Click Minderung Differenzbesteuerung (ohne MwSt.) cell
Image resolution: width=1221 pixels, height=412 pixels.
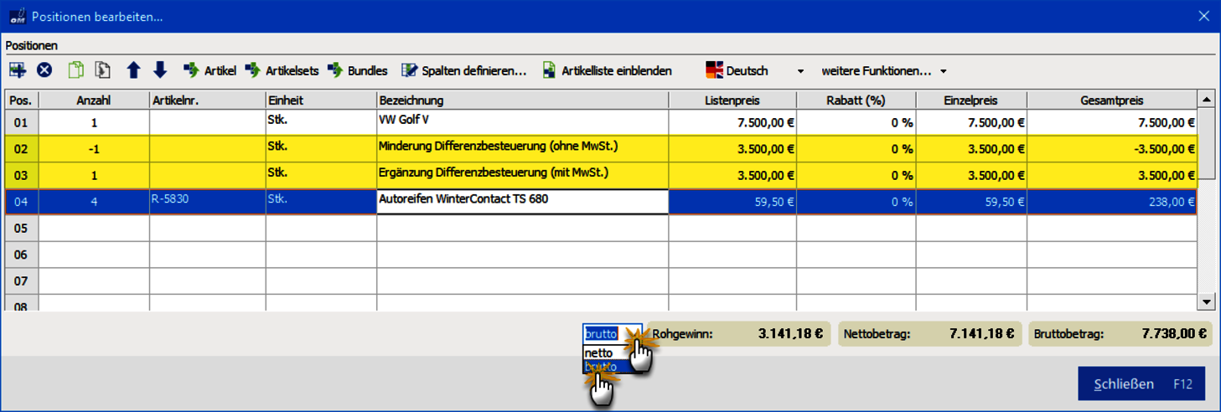point(523,149)
